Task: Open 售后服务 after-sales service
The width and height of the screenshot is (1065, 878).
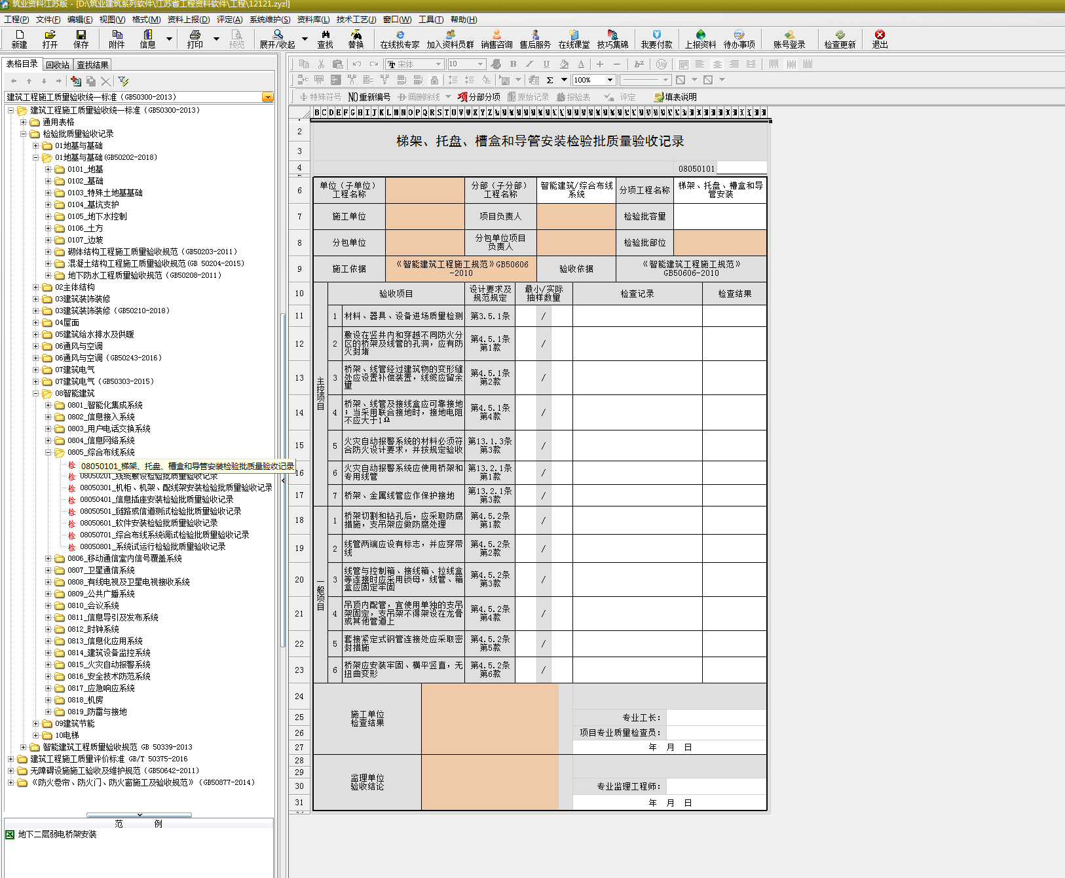Action: [535, 39]
